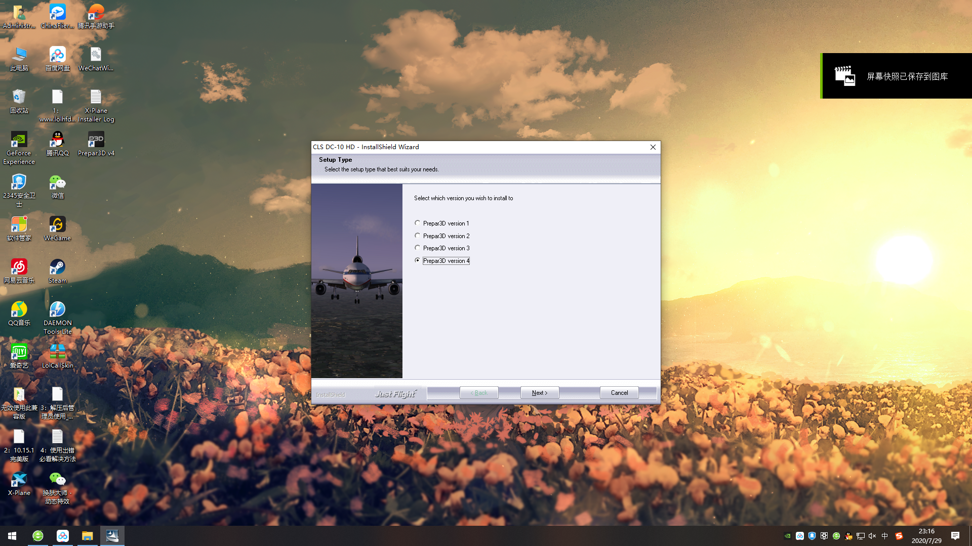The height and width of the screenshot is (546, 972).
Task: Open the 360 browser taskbar icon
Action: click(x=38, y=536)
